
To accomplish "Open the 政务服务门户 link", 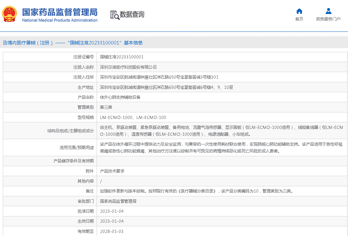I will coord(328,19).
